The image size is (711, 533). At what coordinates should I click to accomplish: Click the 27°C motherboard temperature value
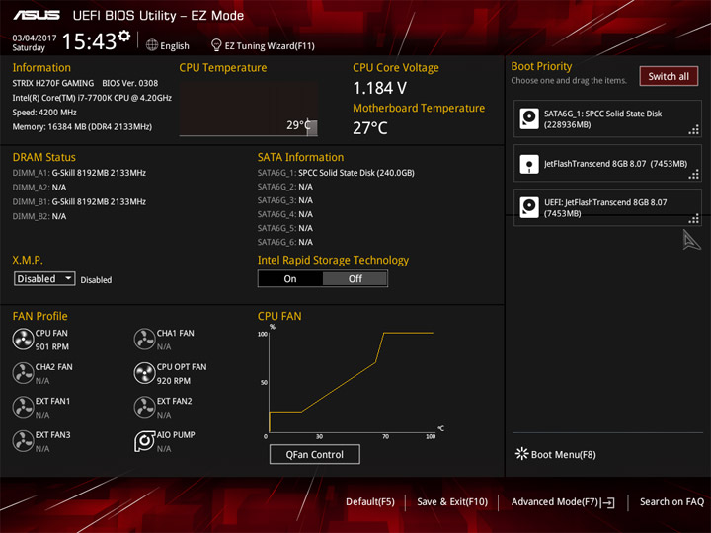tap(370, 128)
